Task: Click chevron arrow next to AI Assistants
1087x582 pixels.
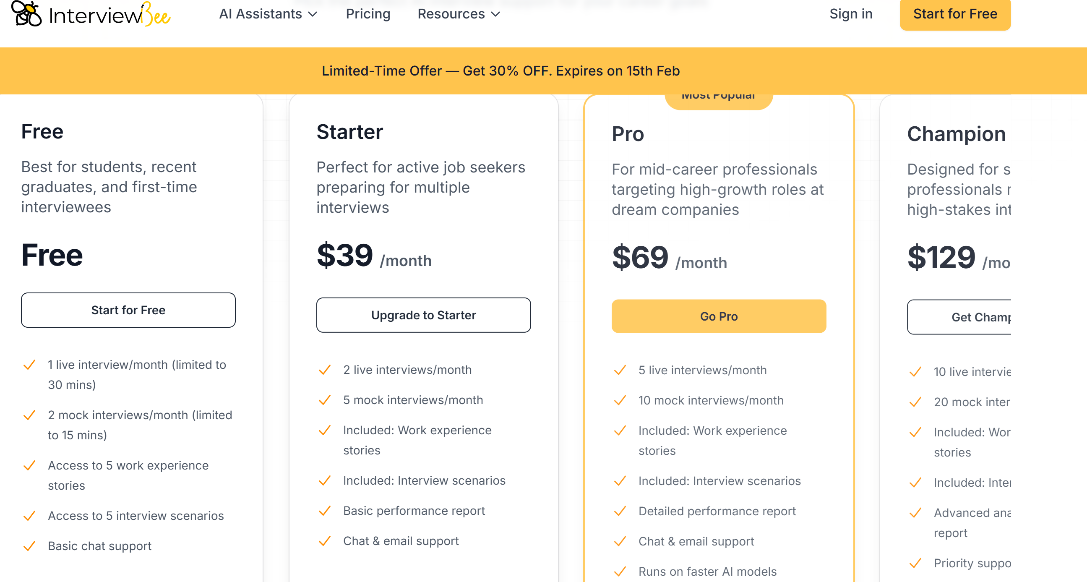Action: click(x=313, y=14)
